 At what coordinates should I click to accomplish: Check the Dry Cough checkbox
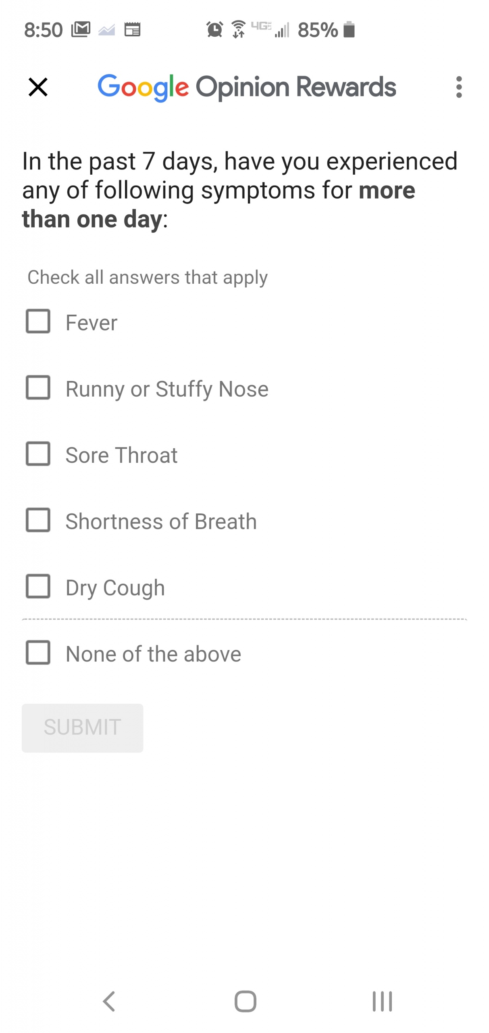point(38,586)
